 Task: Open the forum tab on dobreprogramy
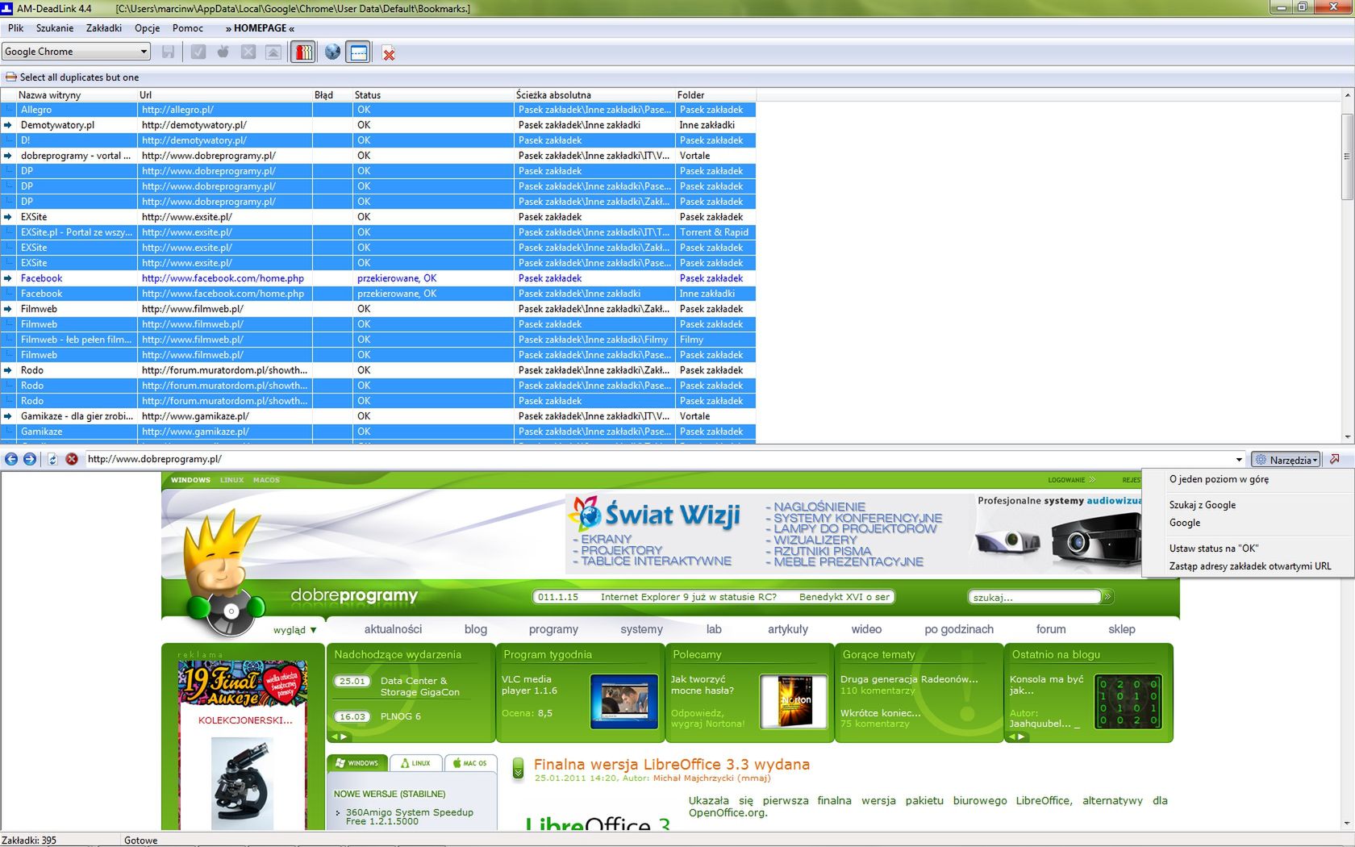coord(1051,629)
